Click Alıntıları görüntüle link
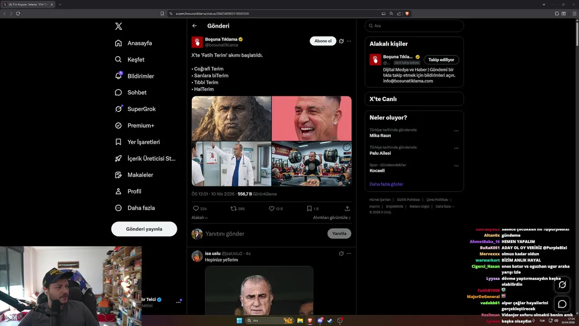The image size is (579, 326). coord(332,218)
